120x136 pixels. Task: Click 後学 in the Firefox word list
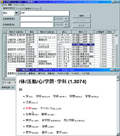(x=45, y=126)
